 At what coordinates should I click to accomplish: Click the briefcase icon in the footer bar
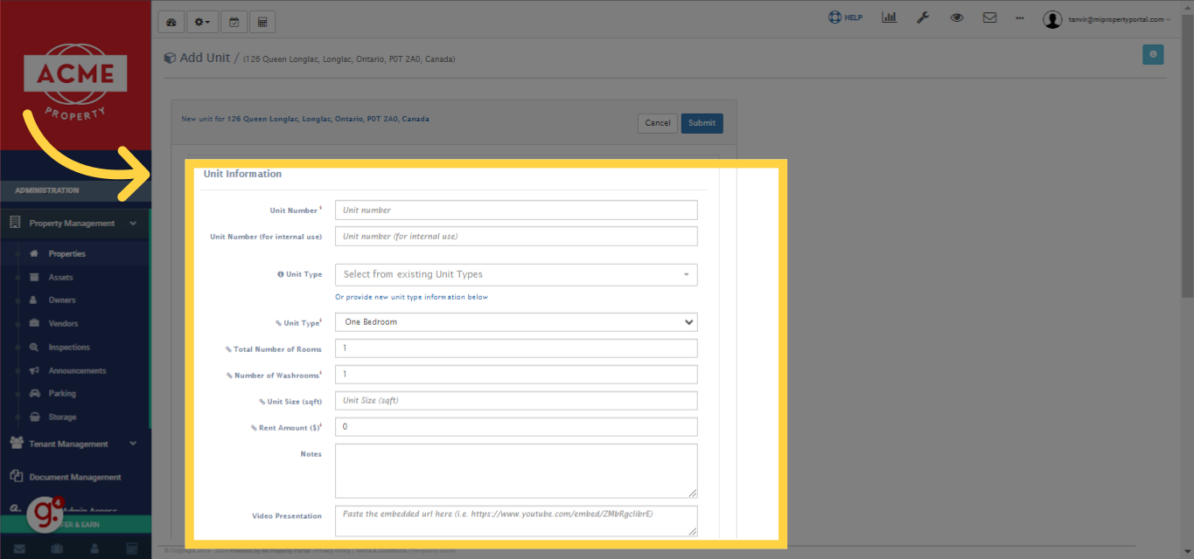56,548
